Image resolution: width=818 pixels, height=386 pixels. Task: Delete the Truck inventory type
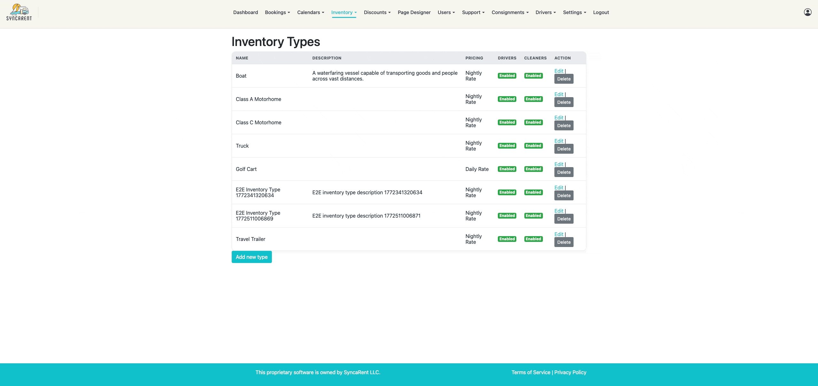tap(564, 149)
